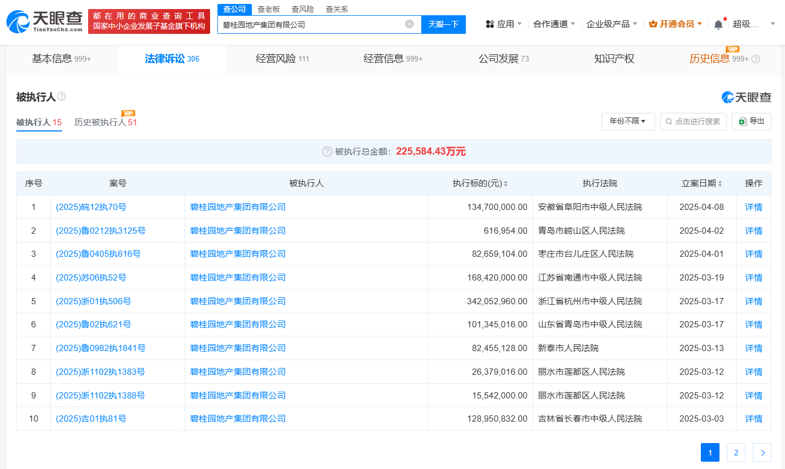This screenshot has width=785, height=469.
Task: Open the 知识产权 tab
Action: (614, 59)
